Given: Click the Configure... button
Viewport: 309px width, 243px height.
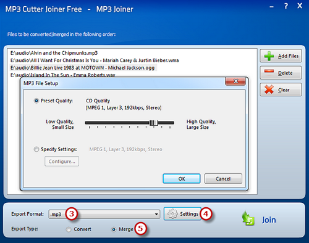Looking at the screenshot, I should click(62, 162).
